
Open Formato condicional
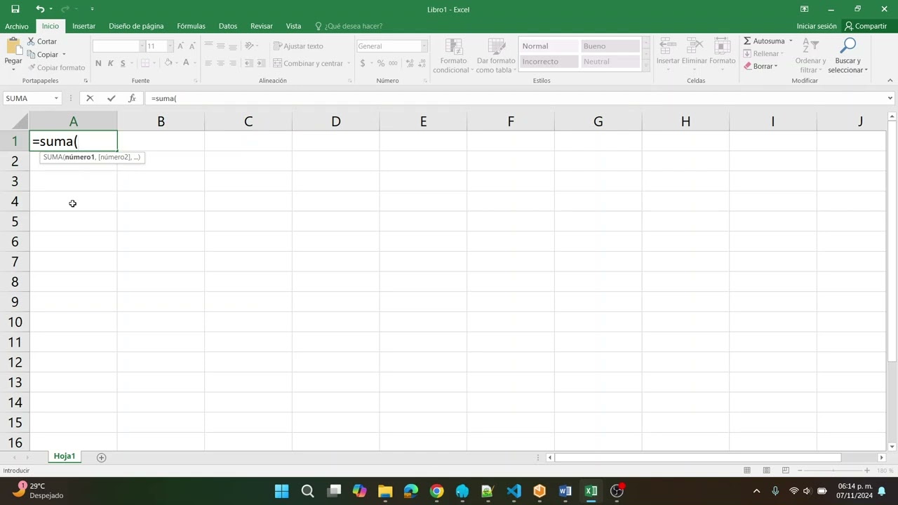453,56
